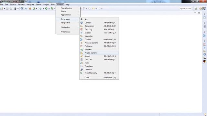The width and height of the screenshot is (207, 116).
Task: Open the Project menu
Action: click(x=46, y=5)
